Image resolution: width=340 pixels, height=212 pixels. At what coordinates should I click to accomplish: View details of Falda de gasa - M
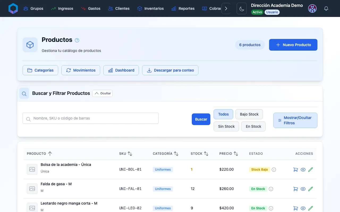[x=303, y=189]
